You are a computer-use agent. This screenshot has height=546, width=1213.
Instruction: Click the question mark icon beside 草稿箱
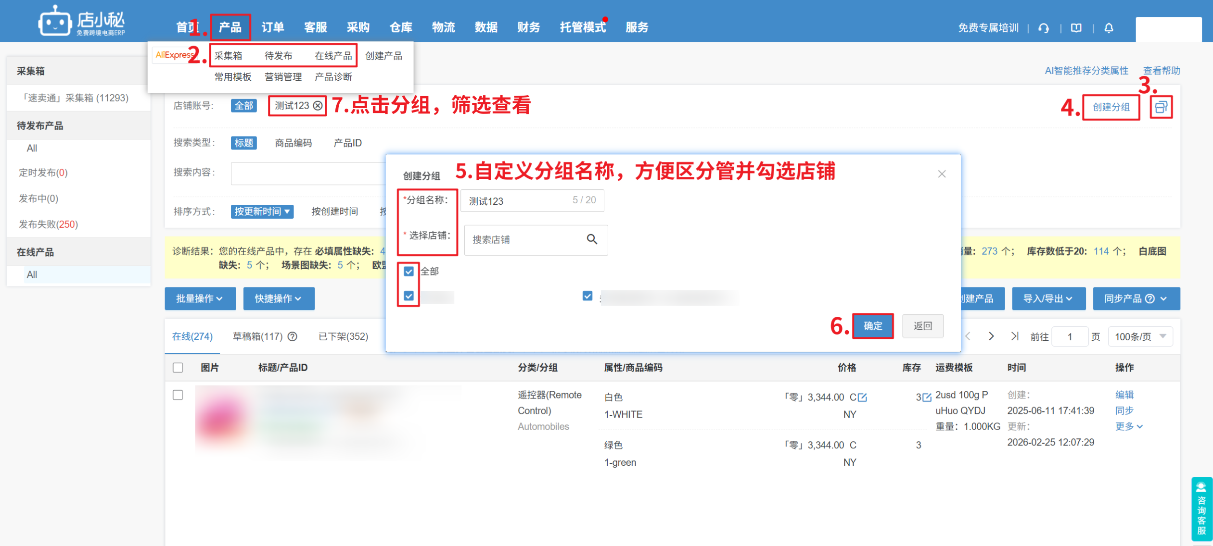coord(292,336)
